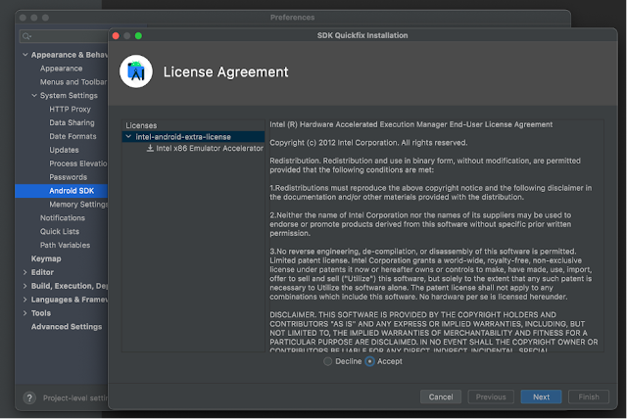Close the SDK Quickfix Installation dialog

click(x=116, y=36)
